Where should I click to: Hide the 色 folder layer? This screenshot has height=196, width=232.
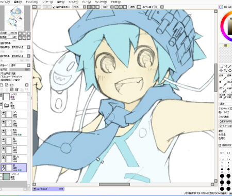pos(1,104)
